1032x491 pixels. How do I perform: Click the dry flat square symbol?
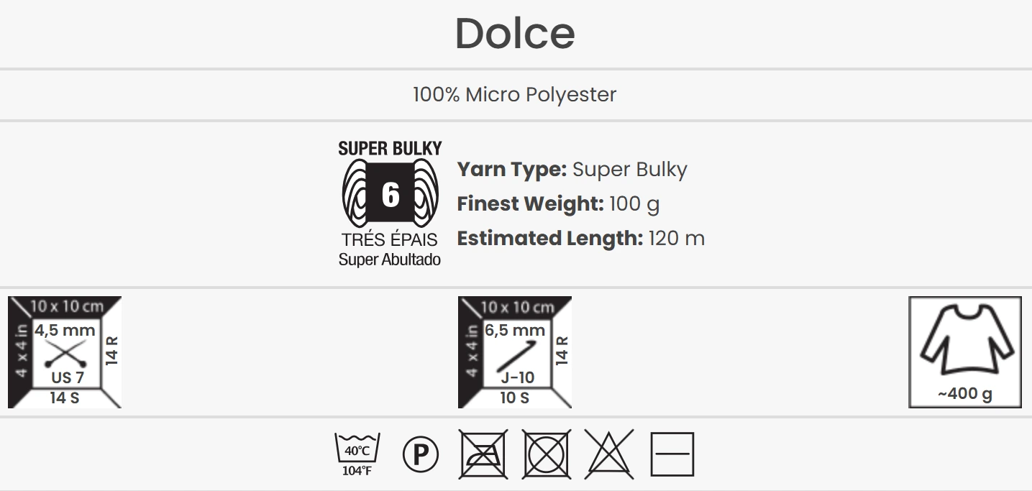[x=672, y=454]
